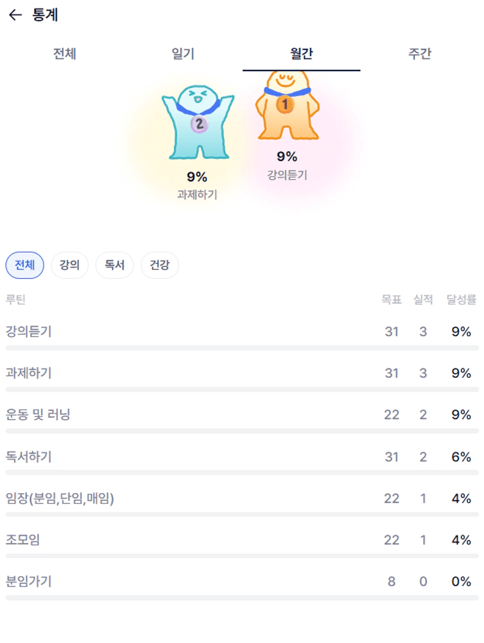Click the back arrow icon
This screenshot has width=484, height=643.
click(15, 15)
